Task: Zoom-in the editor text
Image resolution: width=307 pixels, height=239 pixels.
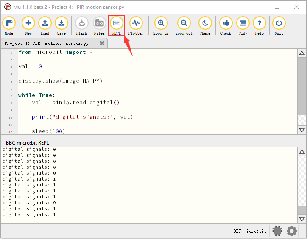Action: (161, 26)
